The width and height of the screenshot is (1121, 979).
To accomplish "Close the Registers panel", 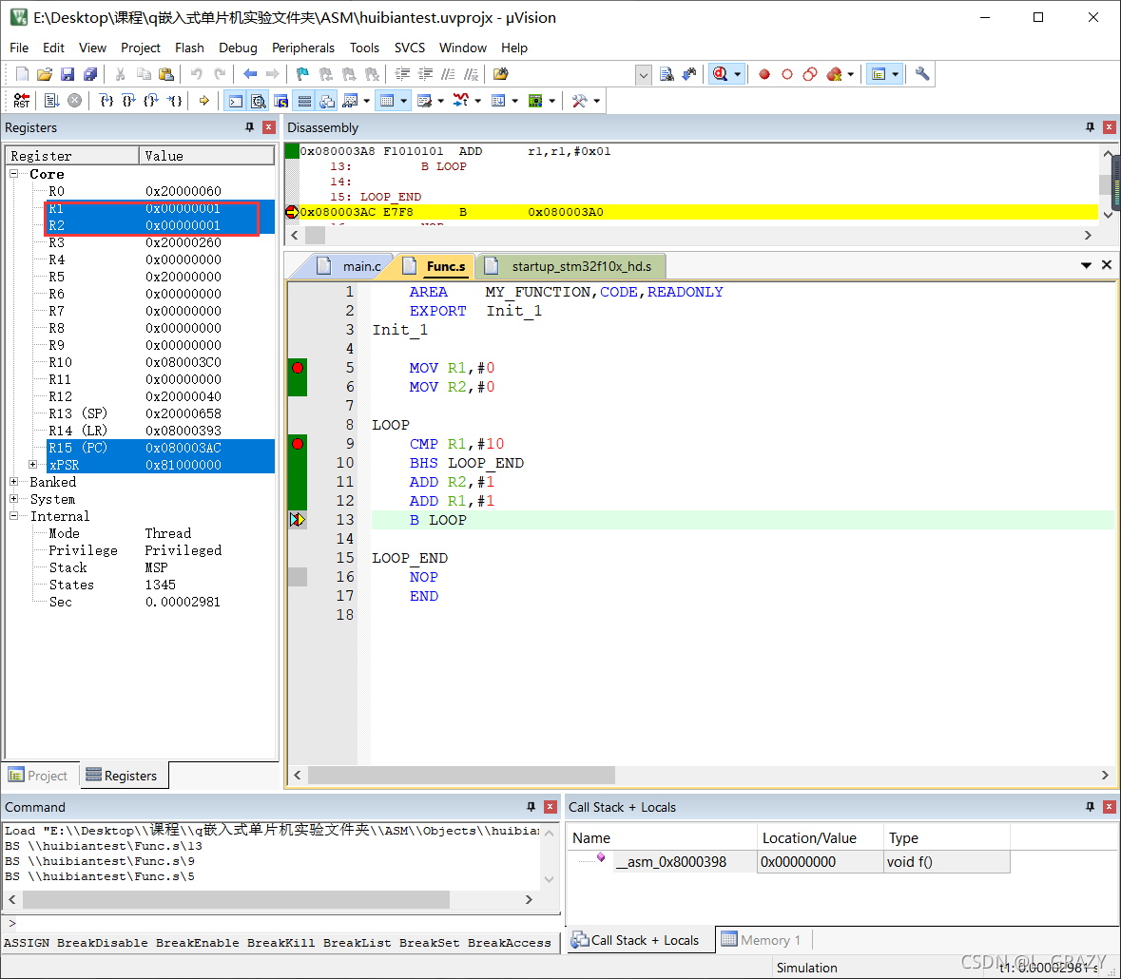I will tap(269, 127).
